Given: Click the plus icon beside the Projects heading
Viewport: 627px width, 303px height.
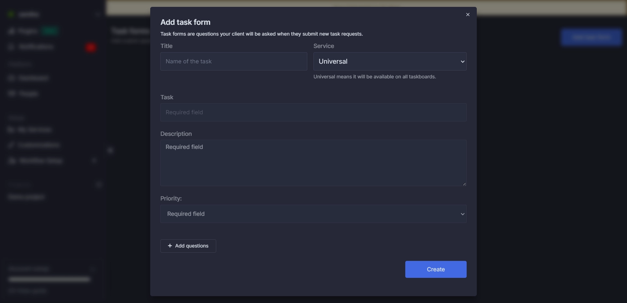Looking at the screenshot, I should tap(99, 184).
